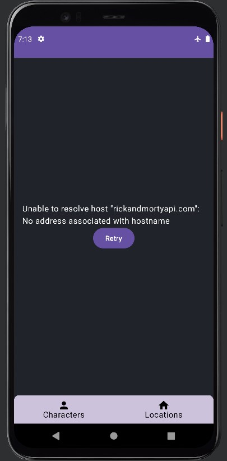
Task: Click the person icon above Characters
Action: tap(64, 405)
